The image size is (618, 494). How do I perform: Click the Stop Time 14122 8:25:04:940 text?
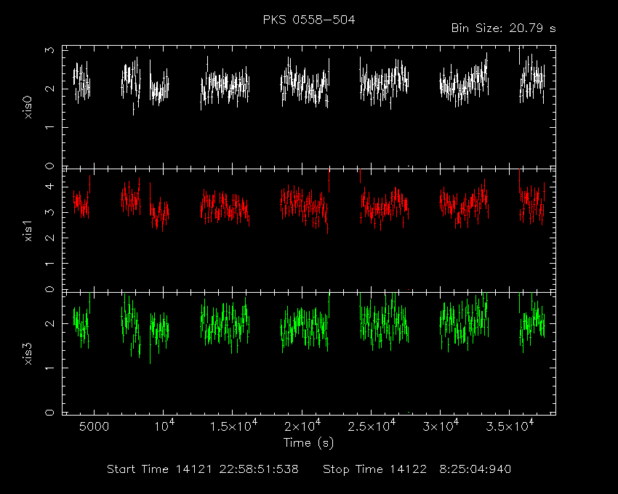417,469
